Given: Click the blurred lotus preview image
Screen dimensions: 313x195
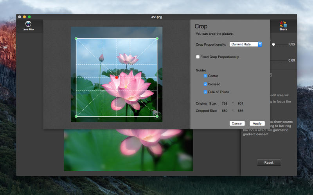Looking at the screenshot, I should point(128,150).
